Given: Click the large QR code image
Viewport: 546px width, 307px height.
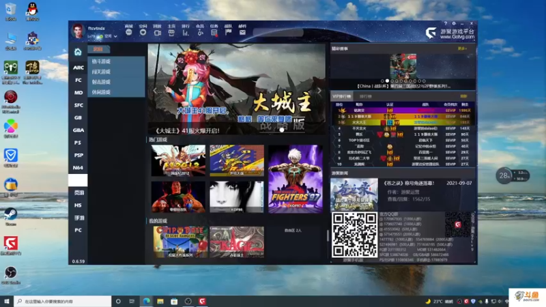Looking at the screenshot, I should [354, 235].
